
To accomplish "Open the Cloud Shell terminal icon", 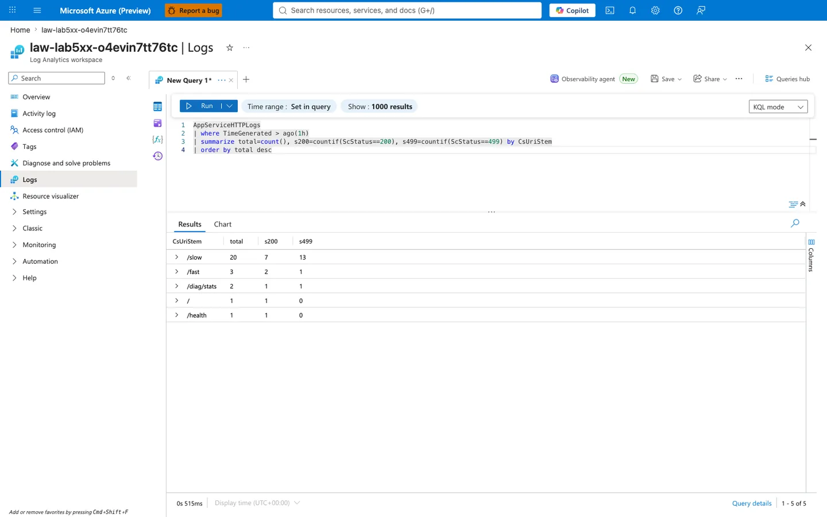I will 610,10.
